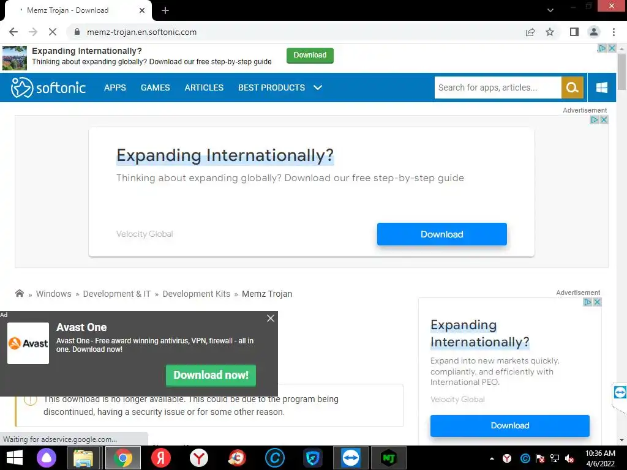Click the sidebar ad Download button
The image size is (627, 470).
[x=510, y=426]
